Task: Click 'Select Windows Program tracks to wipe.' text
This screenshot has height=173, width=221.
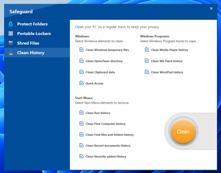Action: (x=168, y=41)
